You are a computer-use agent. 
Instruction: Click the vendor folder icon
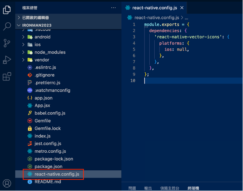point(30,60)
